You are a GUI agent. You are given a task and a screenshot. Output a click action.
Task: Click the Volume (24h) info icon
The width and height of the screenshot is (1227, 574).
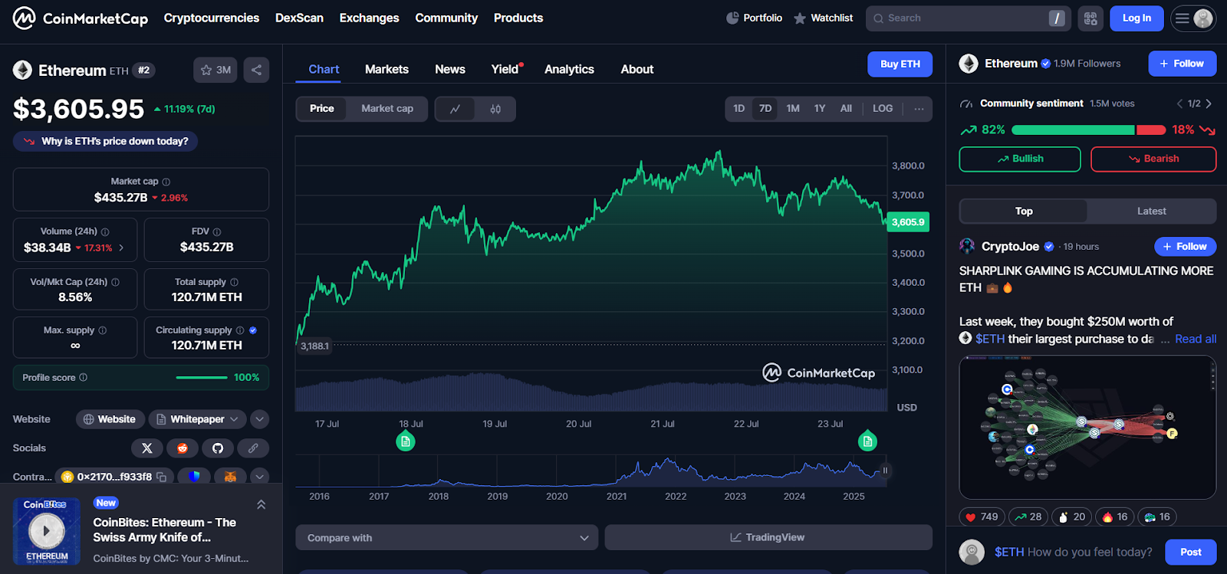(x=105, y=231)
